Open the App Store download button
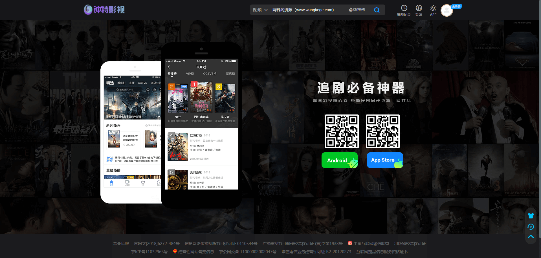The width and height of the screenshot is (541, 258). click(385, 160)
